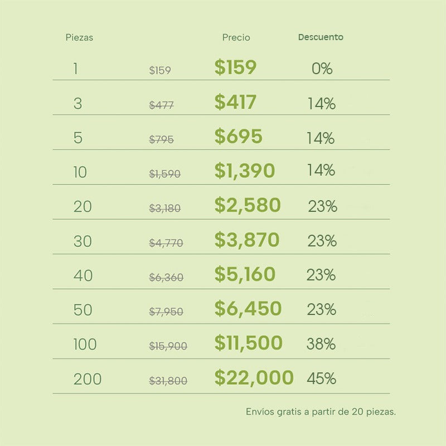Pick the $22,000 price for 200 pieces

point(254,378)
